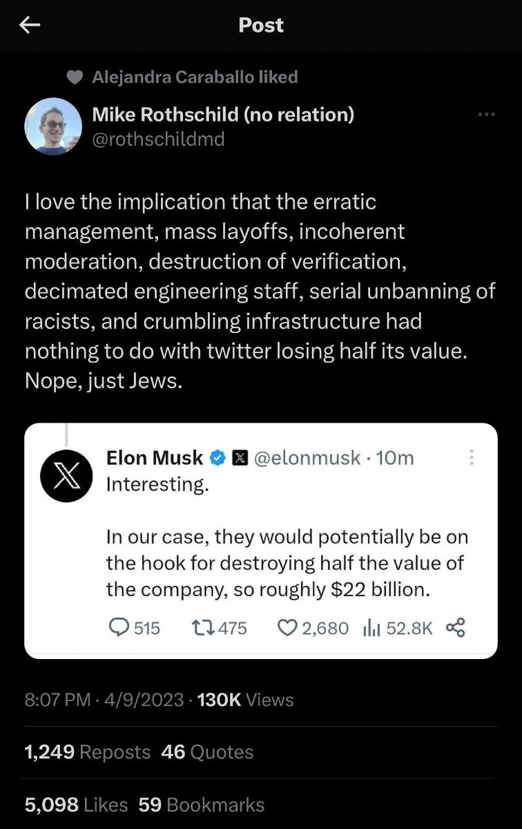Like the quoted Elon Musk post

coord(287,627)
